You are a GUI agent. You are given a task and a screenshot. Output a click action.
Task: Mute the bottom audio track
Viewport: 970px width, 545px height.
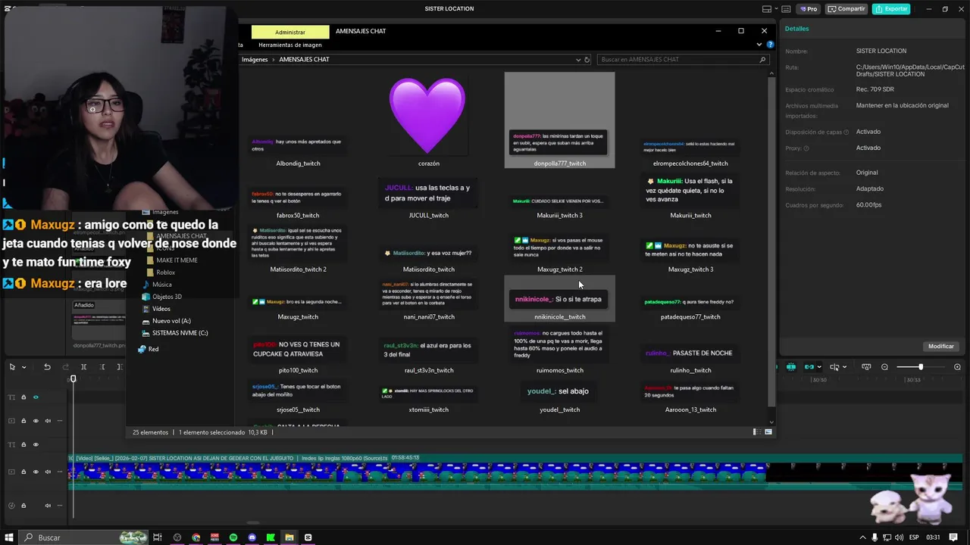[48, 506]
